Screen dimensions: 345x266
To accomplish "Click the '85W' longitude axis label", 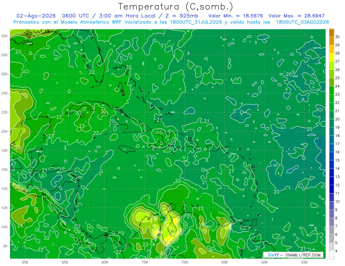I will point(65,262).
